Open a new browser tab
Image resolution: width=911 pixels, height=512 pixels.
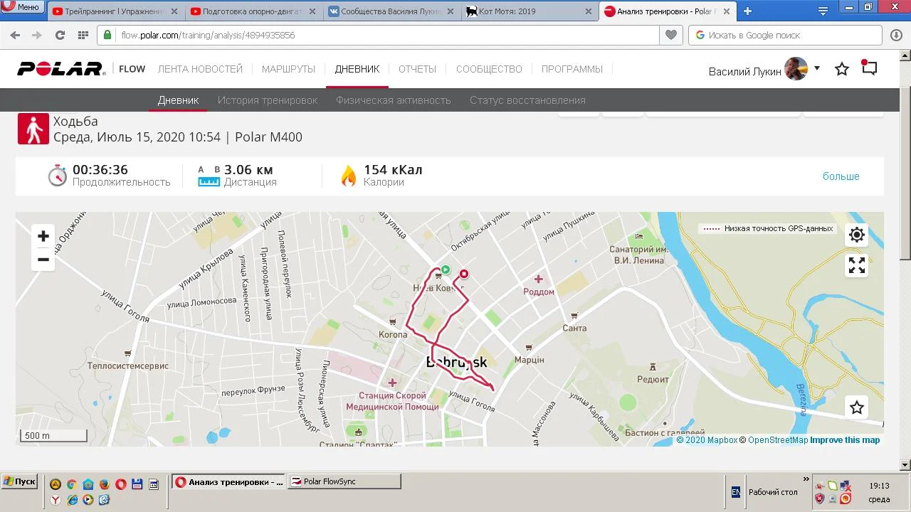coord(747,11)
